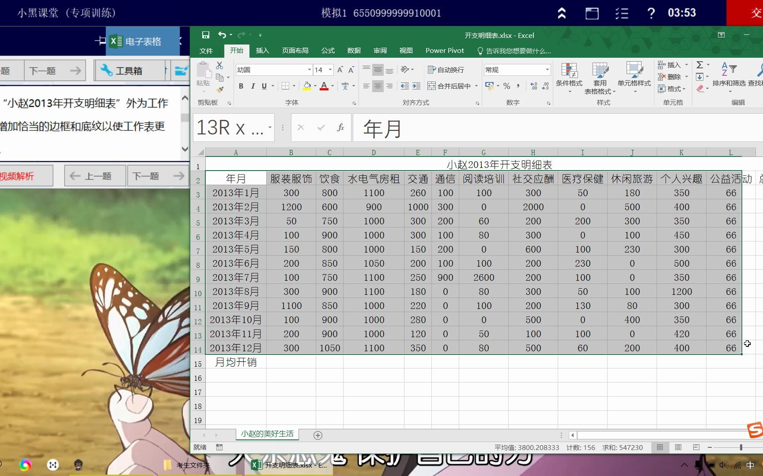Enable center alignment for selection
Image resolution: width=763 pixels, height=476 pixels.
click(378, 86)
